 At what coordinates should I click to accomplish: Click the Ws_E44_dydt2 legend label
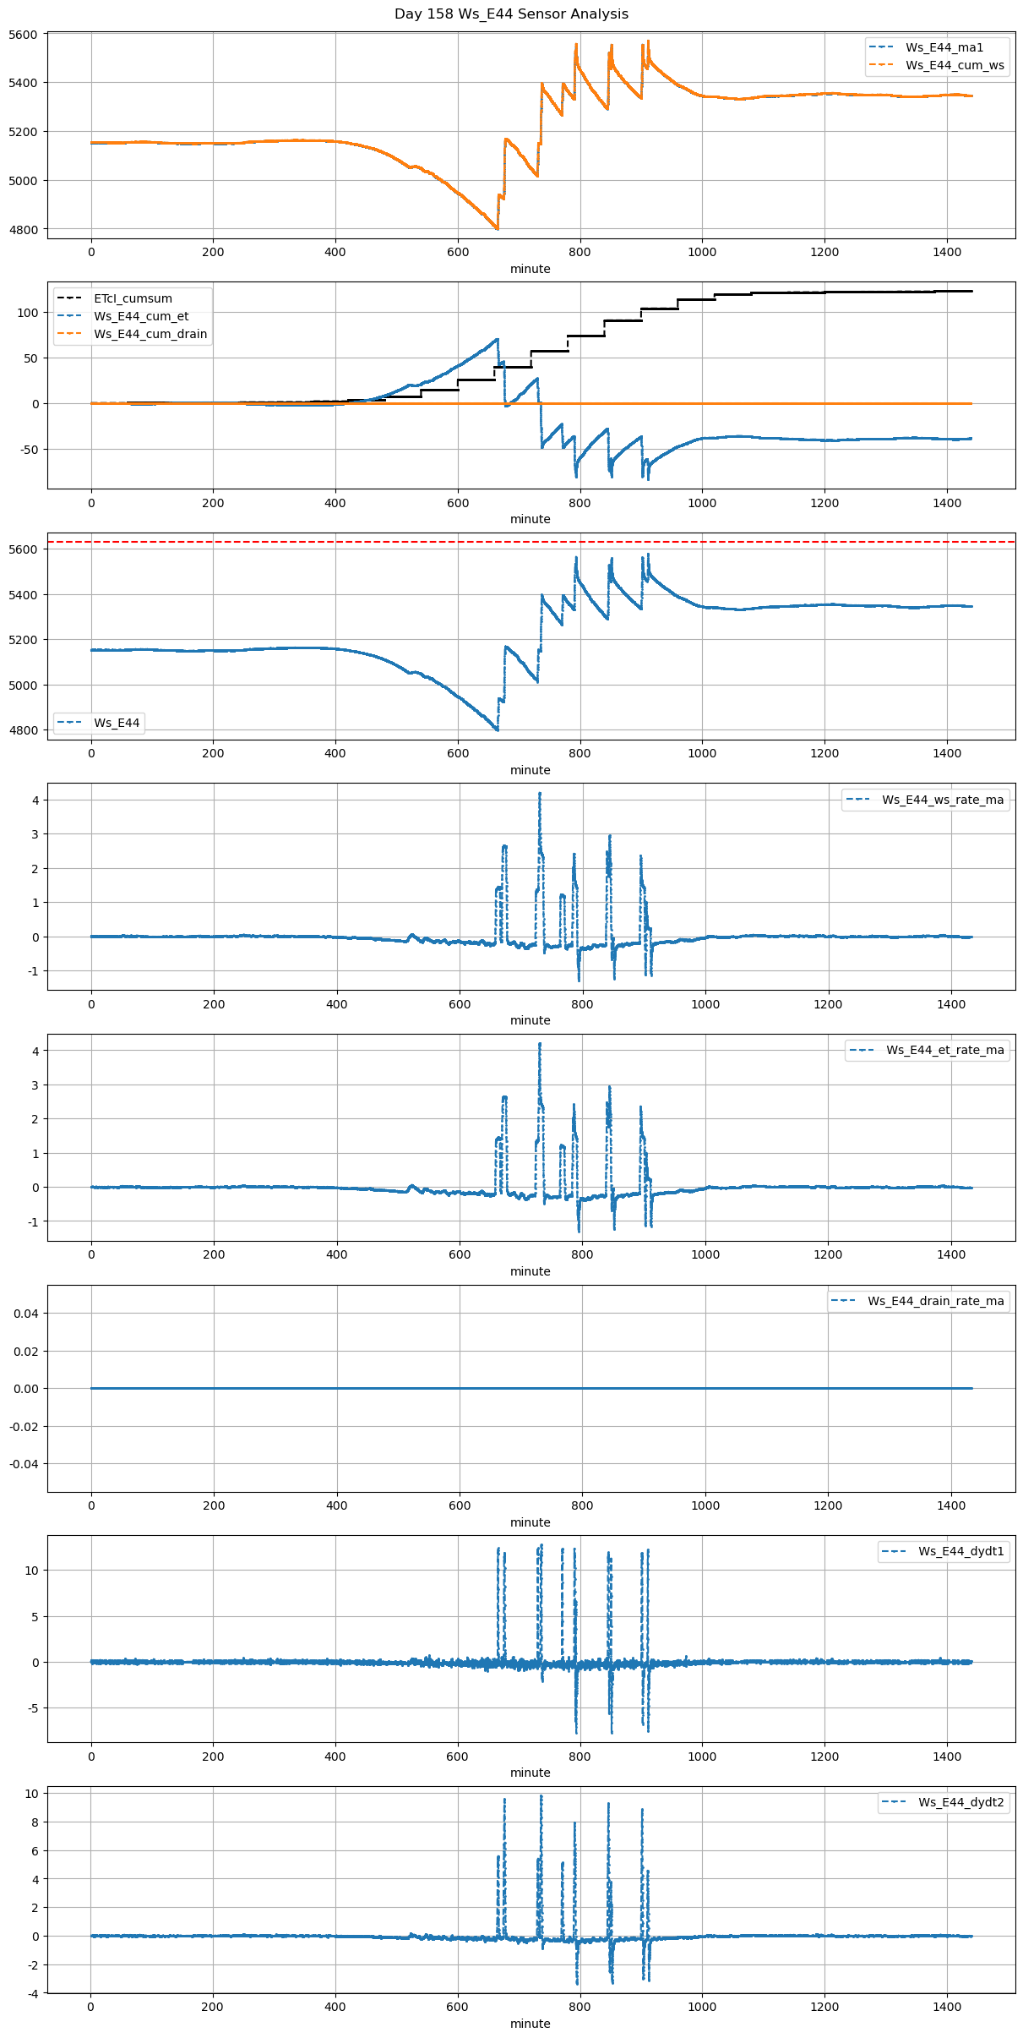[x=960, y=1802]
